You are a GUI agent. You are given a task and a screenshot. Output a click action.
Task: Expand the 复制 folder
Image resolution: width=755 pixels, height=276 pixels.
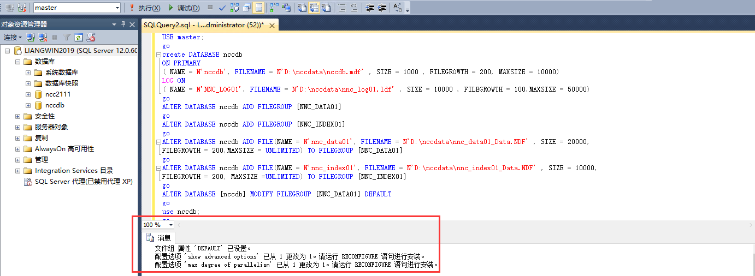(x=17, y=138)
